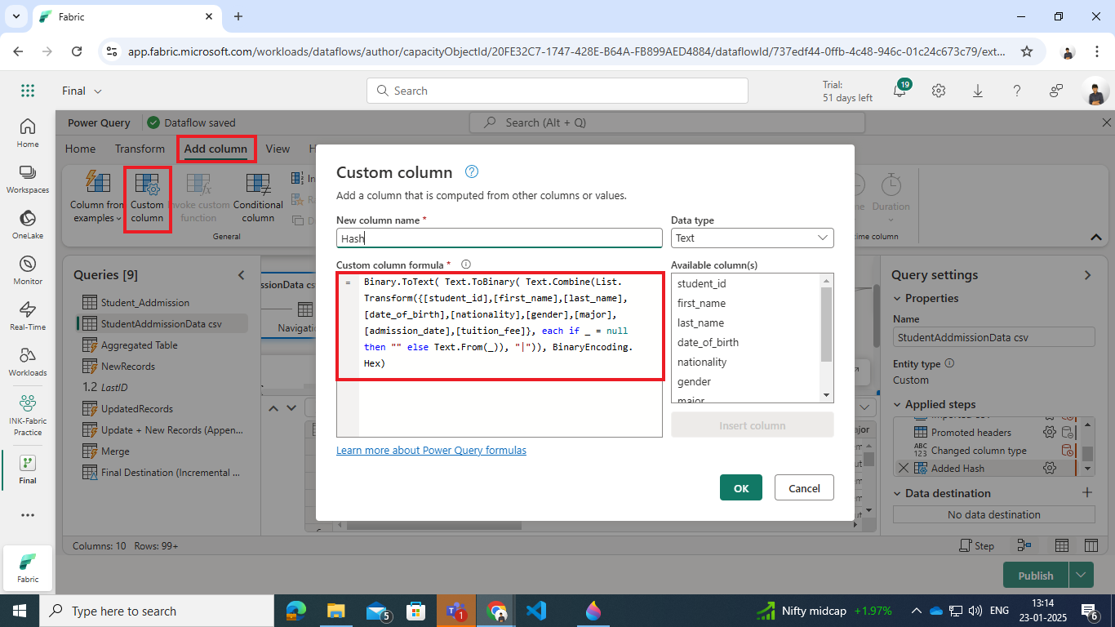Click the download icon in header

(x=978, y=91)
